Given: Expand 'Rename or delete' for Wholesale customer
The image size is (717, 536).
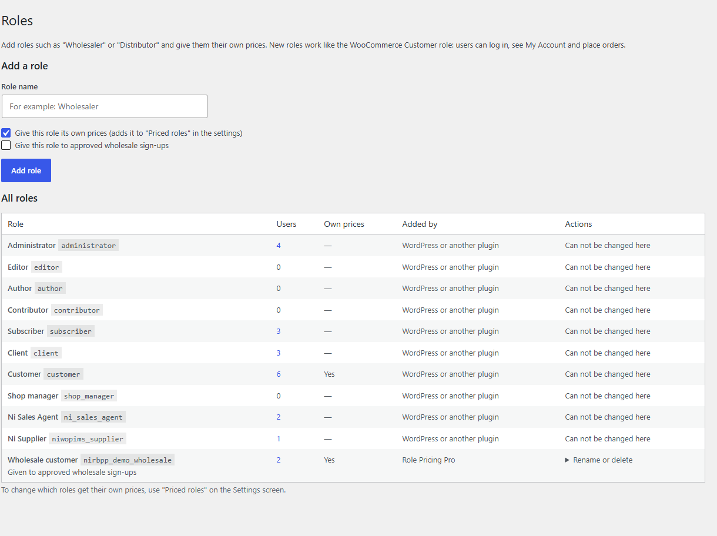Looking at the screenshot, I should [x=599, y=460].
